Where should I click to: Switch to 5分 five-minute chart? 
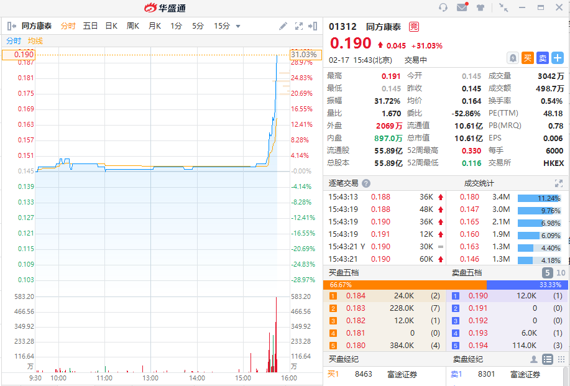point(198,26)
